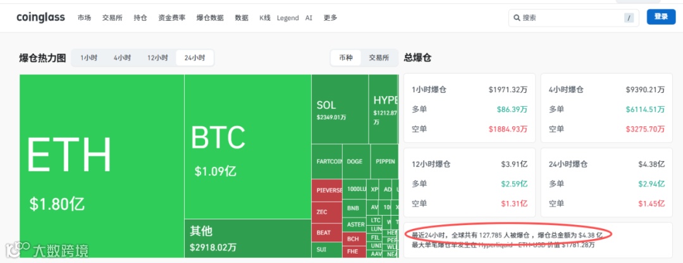Image resolution: width=683 pixels, height=263 pixels.
Task: Open the 资金费率 menu
Action: 171,18
